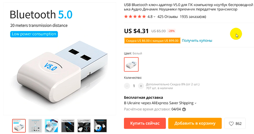Select the first Bluetooth 5.0 thumbnail
Screen dimensions: 254x134
(19, 126)
